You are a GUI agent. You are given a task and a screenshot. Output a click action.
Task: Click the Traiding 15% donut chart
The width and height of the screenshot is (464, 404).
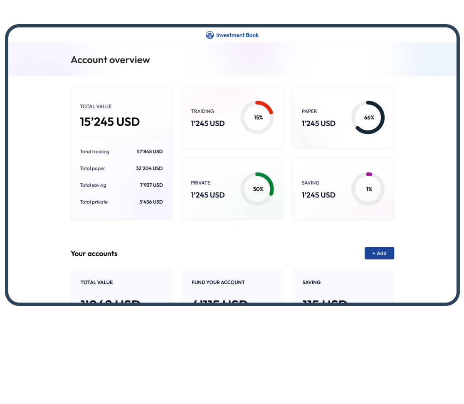coord(257,118)
